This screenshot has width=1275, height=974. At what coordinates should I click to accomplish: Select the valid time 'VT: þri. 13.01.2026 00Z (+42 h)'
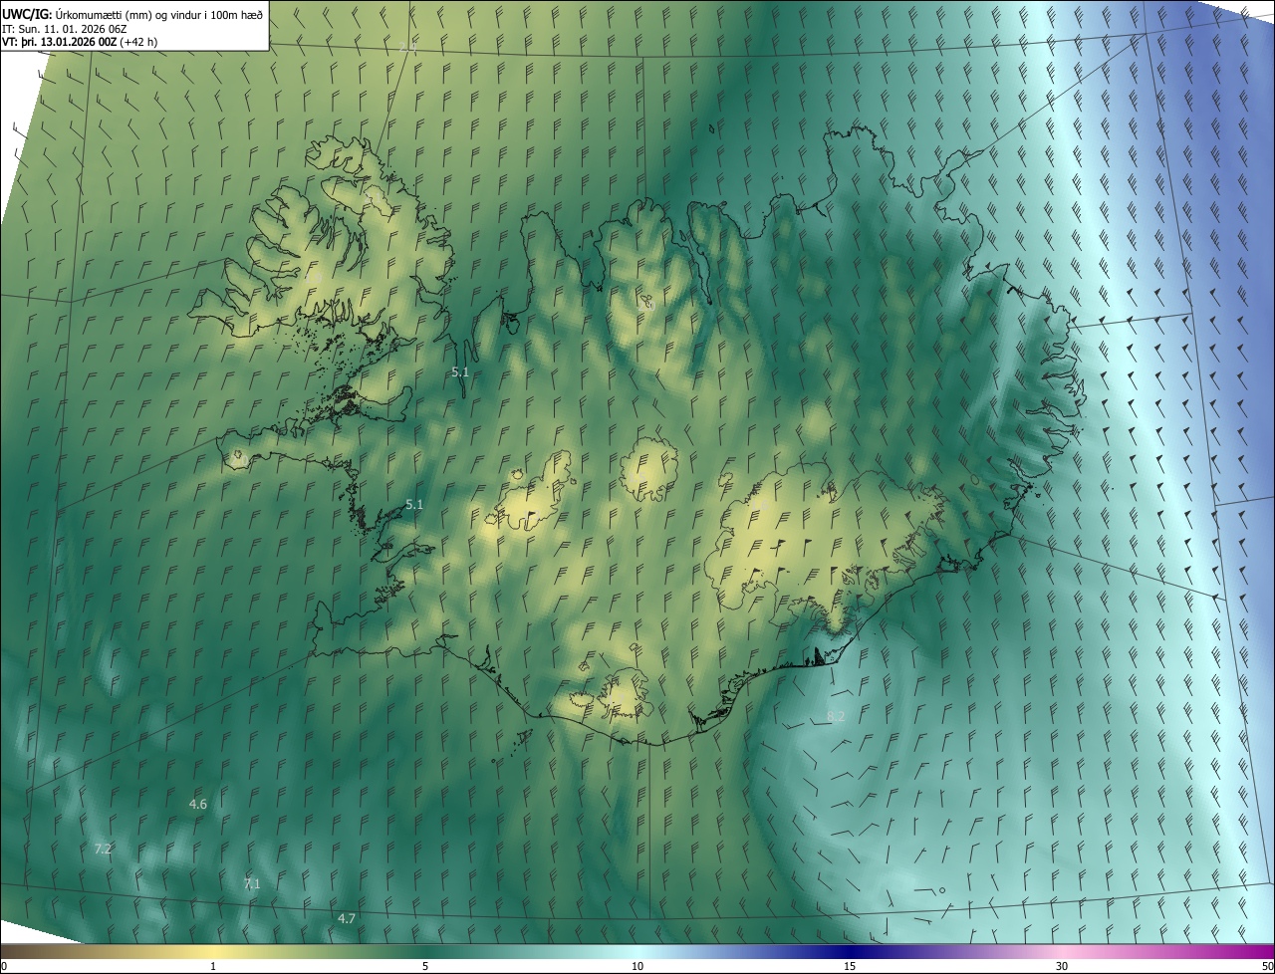(x=80, y=42)
